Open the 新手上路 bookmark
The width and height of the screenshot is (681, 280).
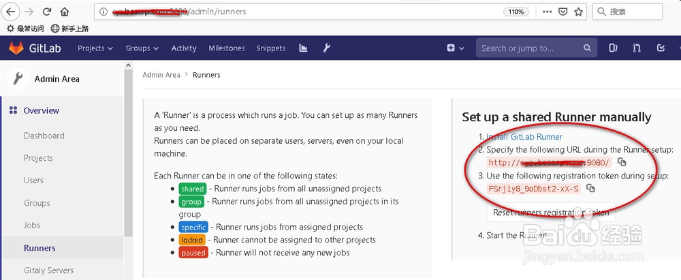tap(70, 29)
